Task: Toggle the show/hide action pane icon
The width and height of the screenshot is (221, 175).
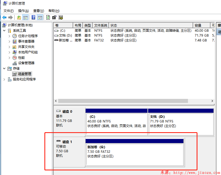Action: [40, 18]
